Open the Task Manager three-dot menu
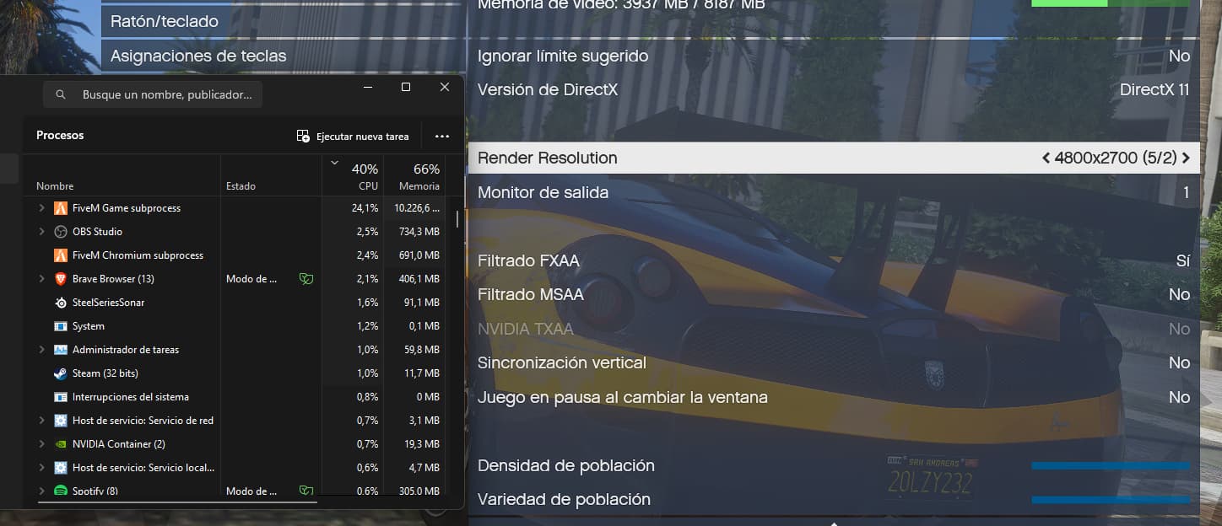 point(441,136)
